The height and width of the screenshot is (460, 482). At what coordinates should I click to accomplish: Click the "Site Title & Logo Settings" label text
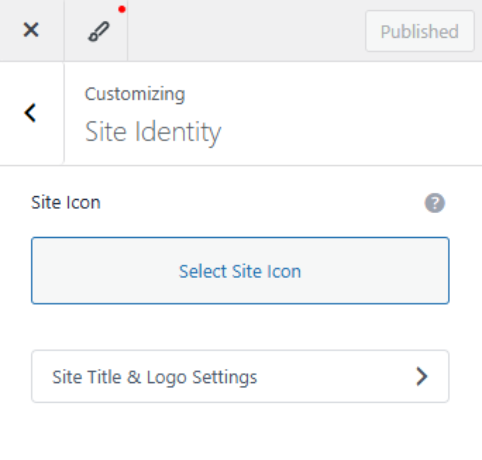click(154, 377)
